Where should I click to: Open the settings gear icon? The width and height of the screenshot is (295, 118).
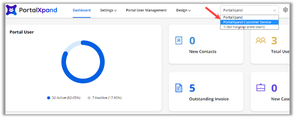tap(285, 10)
